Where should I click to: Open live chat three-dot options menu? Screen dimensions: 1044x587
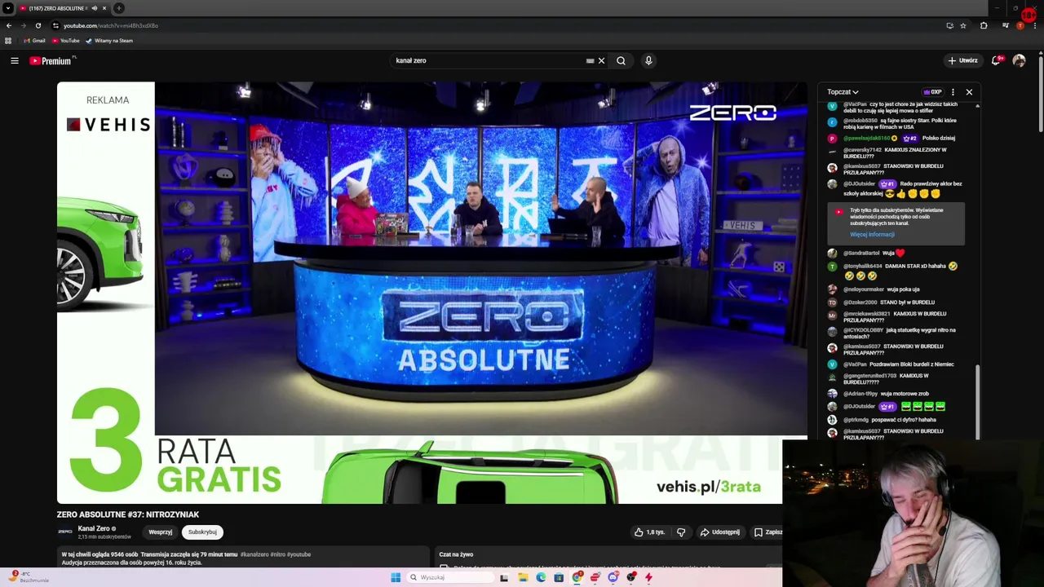pyautogui.click(x=953, y=92)
